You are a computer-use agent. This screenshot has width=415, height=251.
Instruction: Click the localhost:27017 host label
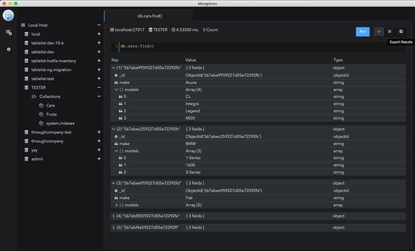pos(130,30)
